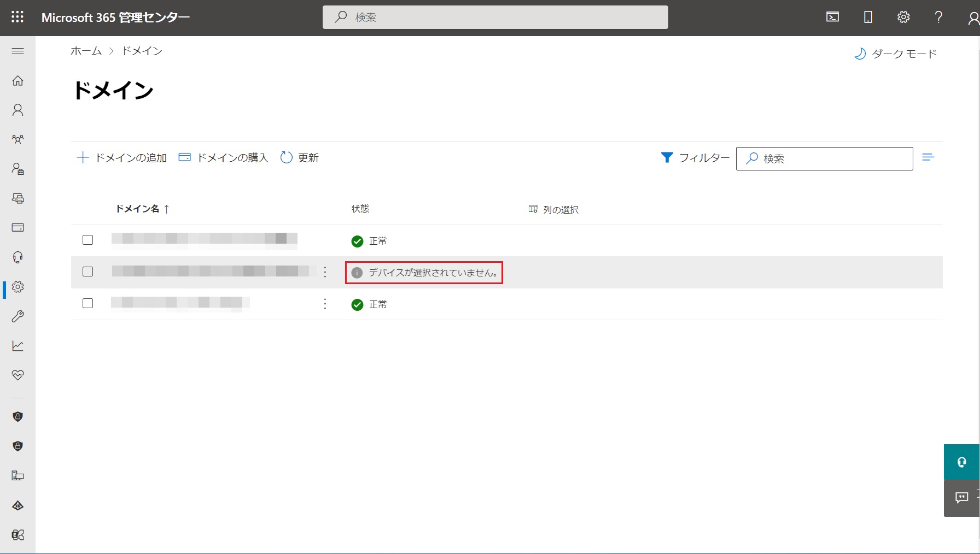Toggle ダークモード dark mode
The image size is (980, 554).
896,54
